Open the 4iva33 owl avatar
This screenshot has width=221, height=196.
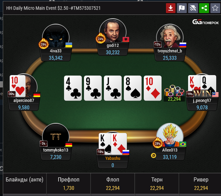[x=56, y=36]
